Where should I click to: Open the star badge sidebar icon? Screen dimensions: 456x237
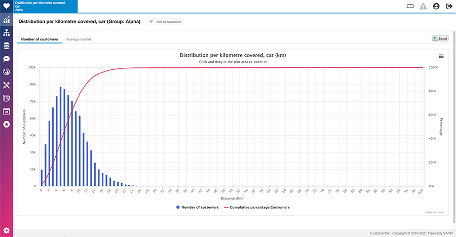[x=7, y=124]
